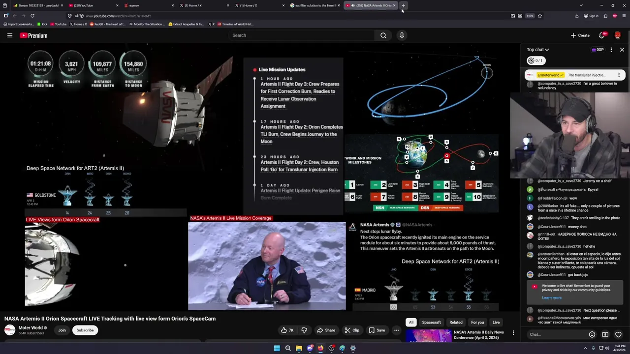
Task: Click the search magnifier button
Action: point(383,35)
